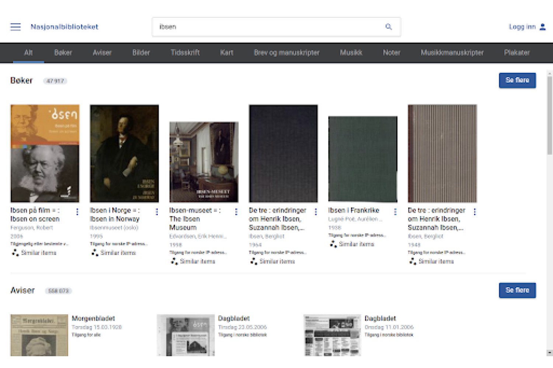
Task: Open options menu for Ibsen i Frankrike
Action: click(395, 212)
